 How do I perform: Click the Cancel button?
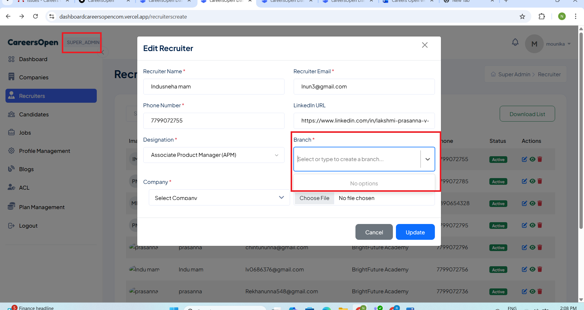point(374,232)
